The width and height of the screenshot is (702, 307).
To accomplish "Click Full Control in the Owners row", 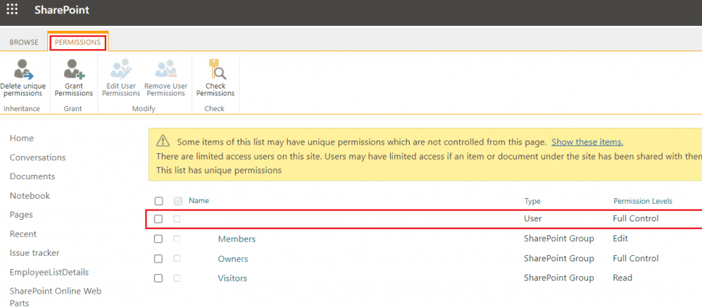I will coord(636,259).
